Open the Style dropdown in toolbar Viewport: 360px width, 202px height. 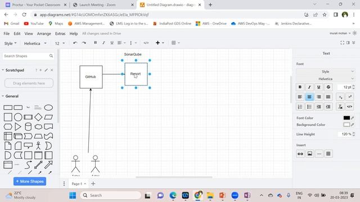click(10, 43)
